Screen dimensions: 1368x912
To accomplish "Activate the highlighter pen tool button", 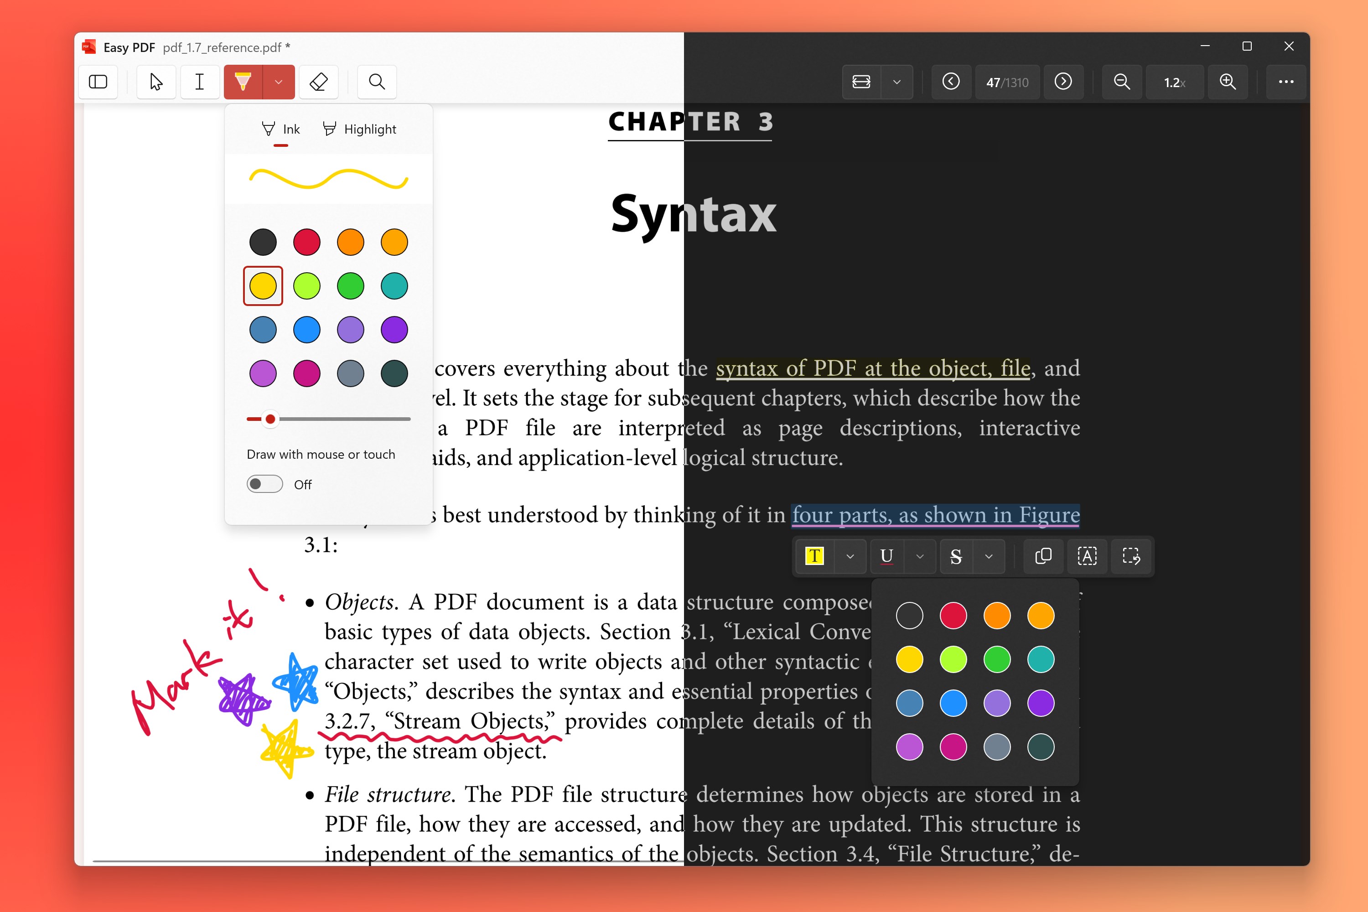I will 243,82.
